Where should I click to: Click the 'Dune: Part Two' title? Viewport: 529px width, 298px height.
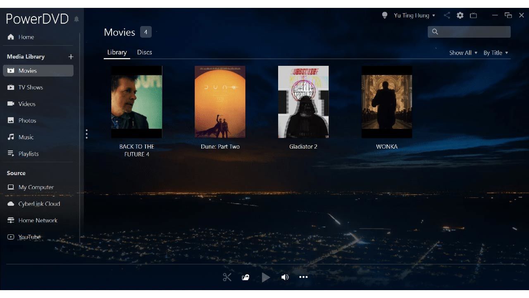coord(220,147)
